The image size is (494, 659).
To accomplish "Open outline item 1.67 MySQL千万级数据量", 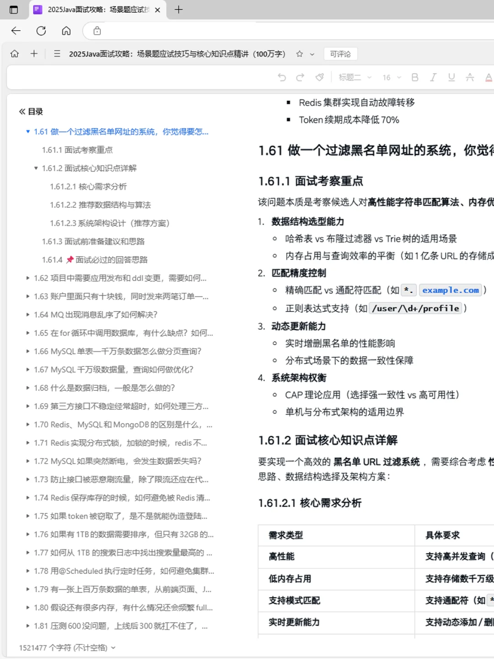I will 113,370.
